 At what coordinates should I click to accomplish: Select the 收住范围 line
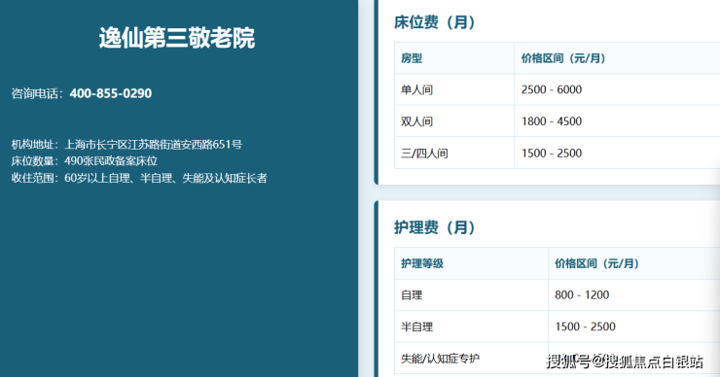[x=139, y=178]
